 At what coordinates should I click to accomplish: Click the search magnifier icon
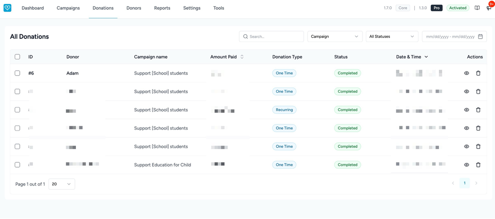point(245,37)
